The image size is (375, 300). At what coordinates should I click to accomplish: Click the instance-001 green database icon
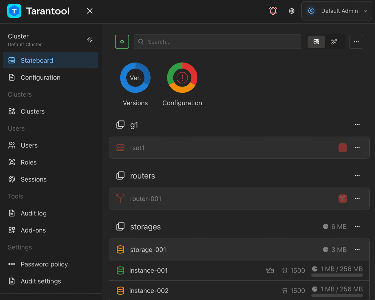coord(120,270)
